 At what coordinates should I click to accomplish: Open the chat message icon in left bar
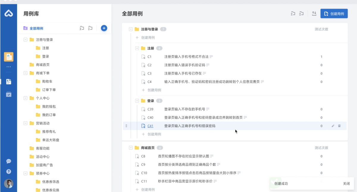pyautogui.click(x=9, y=161)
